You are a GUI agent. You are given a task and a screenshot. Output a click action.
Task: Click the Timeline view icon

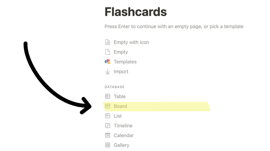[107, 126]
